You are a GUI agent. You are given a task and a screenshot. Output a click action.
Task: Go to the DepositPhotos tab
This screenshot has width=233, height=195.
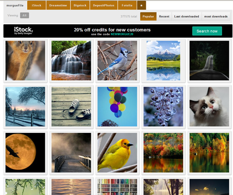point(103,5)
